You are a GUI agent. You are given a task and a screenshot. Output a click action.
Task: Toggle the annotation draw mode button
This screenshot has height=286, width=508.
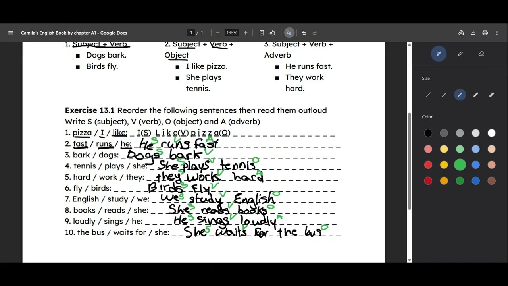click(289, 33)
